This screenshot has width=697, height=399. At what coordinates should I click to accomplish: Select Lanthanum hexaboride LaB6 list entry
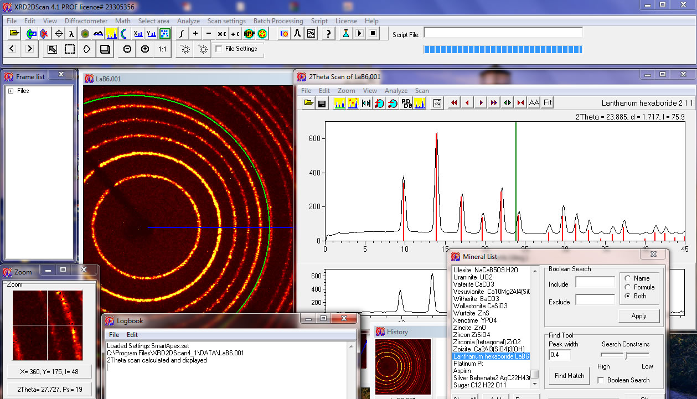491,356
